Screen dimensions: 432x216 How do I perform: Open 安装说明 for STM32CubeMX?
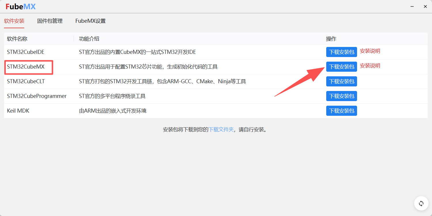click(x=370, y=66)
